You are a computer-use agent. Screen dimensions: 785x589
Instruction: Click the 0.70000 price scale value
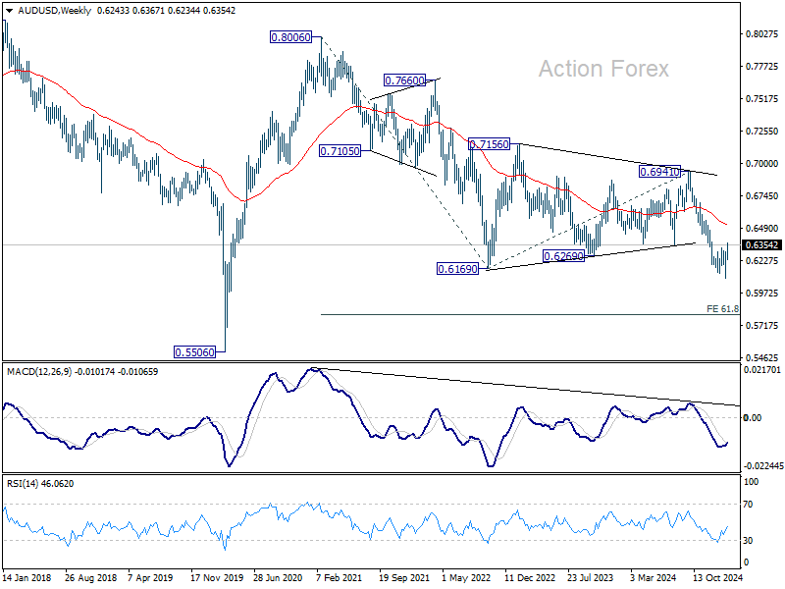point(762,163)
